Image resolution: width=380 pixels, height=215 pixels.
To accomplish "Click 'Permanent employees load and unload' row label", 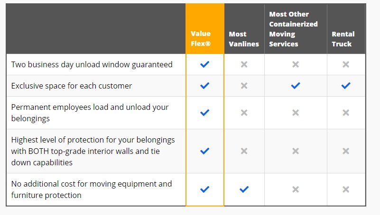I will pyautogui.click(x=90, y=113).
